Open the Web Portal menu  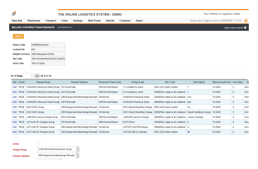click(94, 21)
